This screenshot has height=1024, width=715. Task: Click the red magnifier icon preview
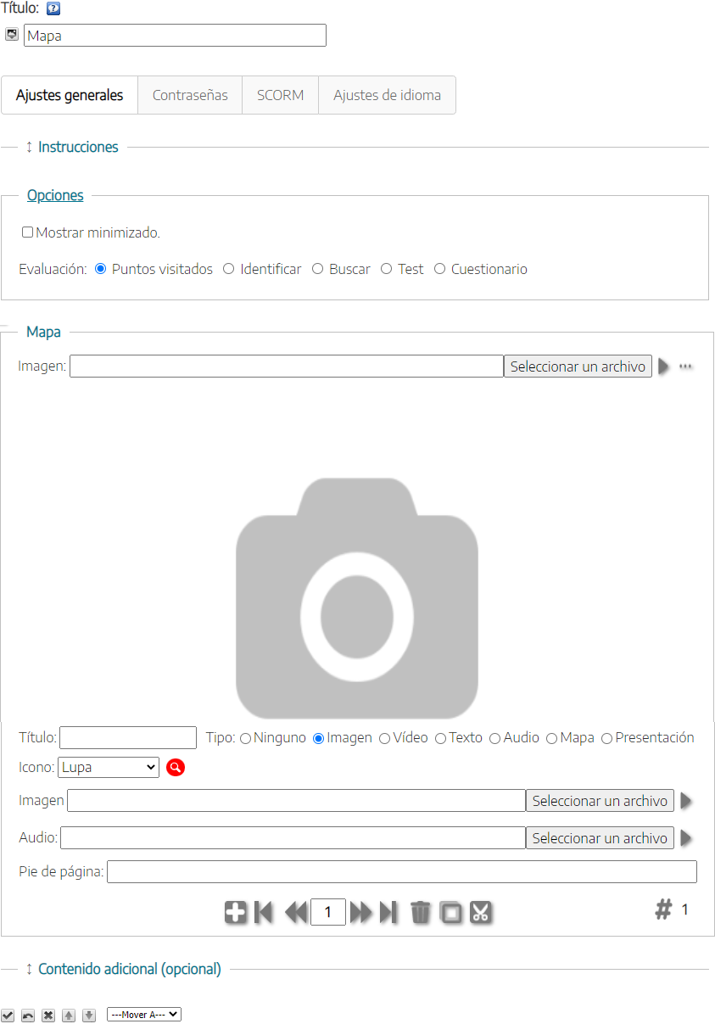click(176, 768)
